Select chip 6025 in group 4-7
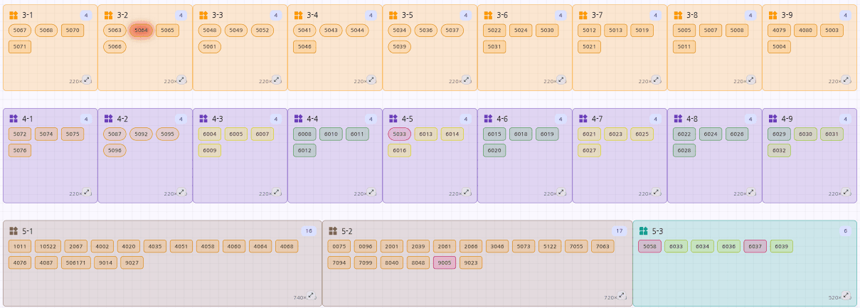The image size is (860, 308). point(642,134)
